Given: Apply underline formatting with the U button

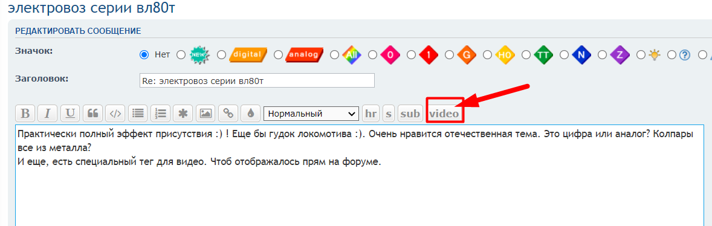Looking at the screenshot, I should 70,114.
